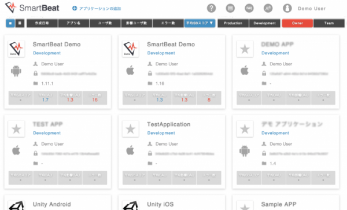Viewport: 347px width, 210px height.
Task: Click the folder icon next to version 1.11.1
Action: (35, 83)
